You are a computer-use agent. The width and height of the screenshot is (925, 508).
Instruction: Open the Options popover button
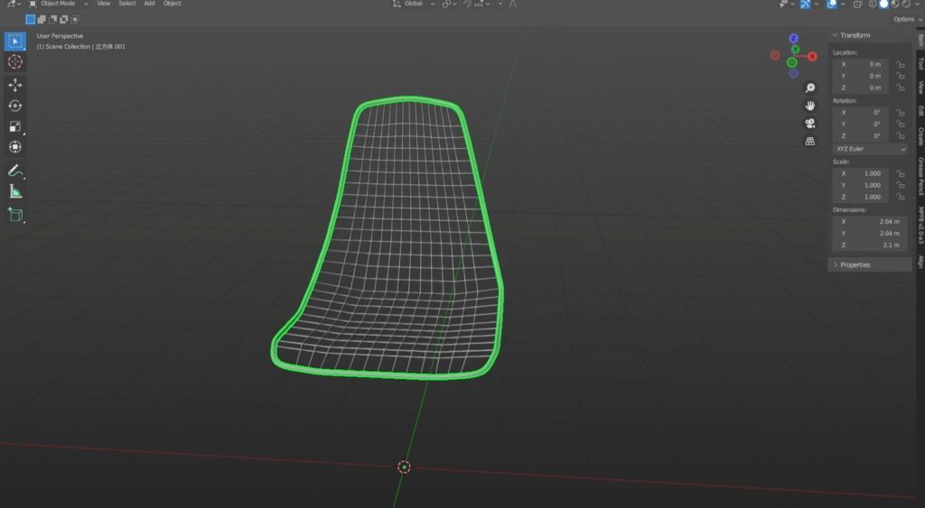(904, 19)
